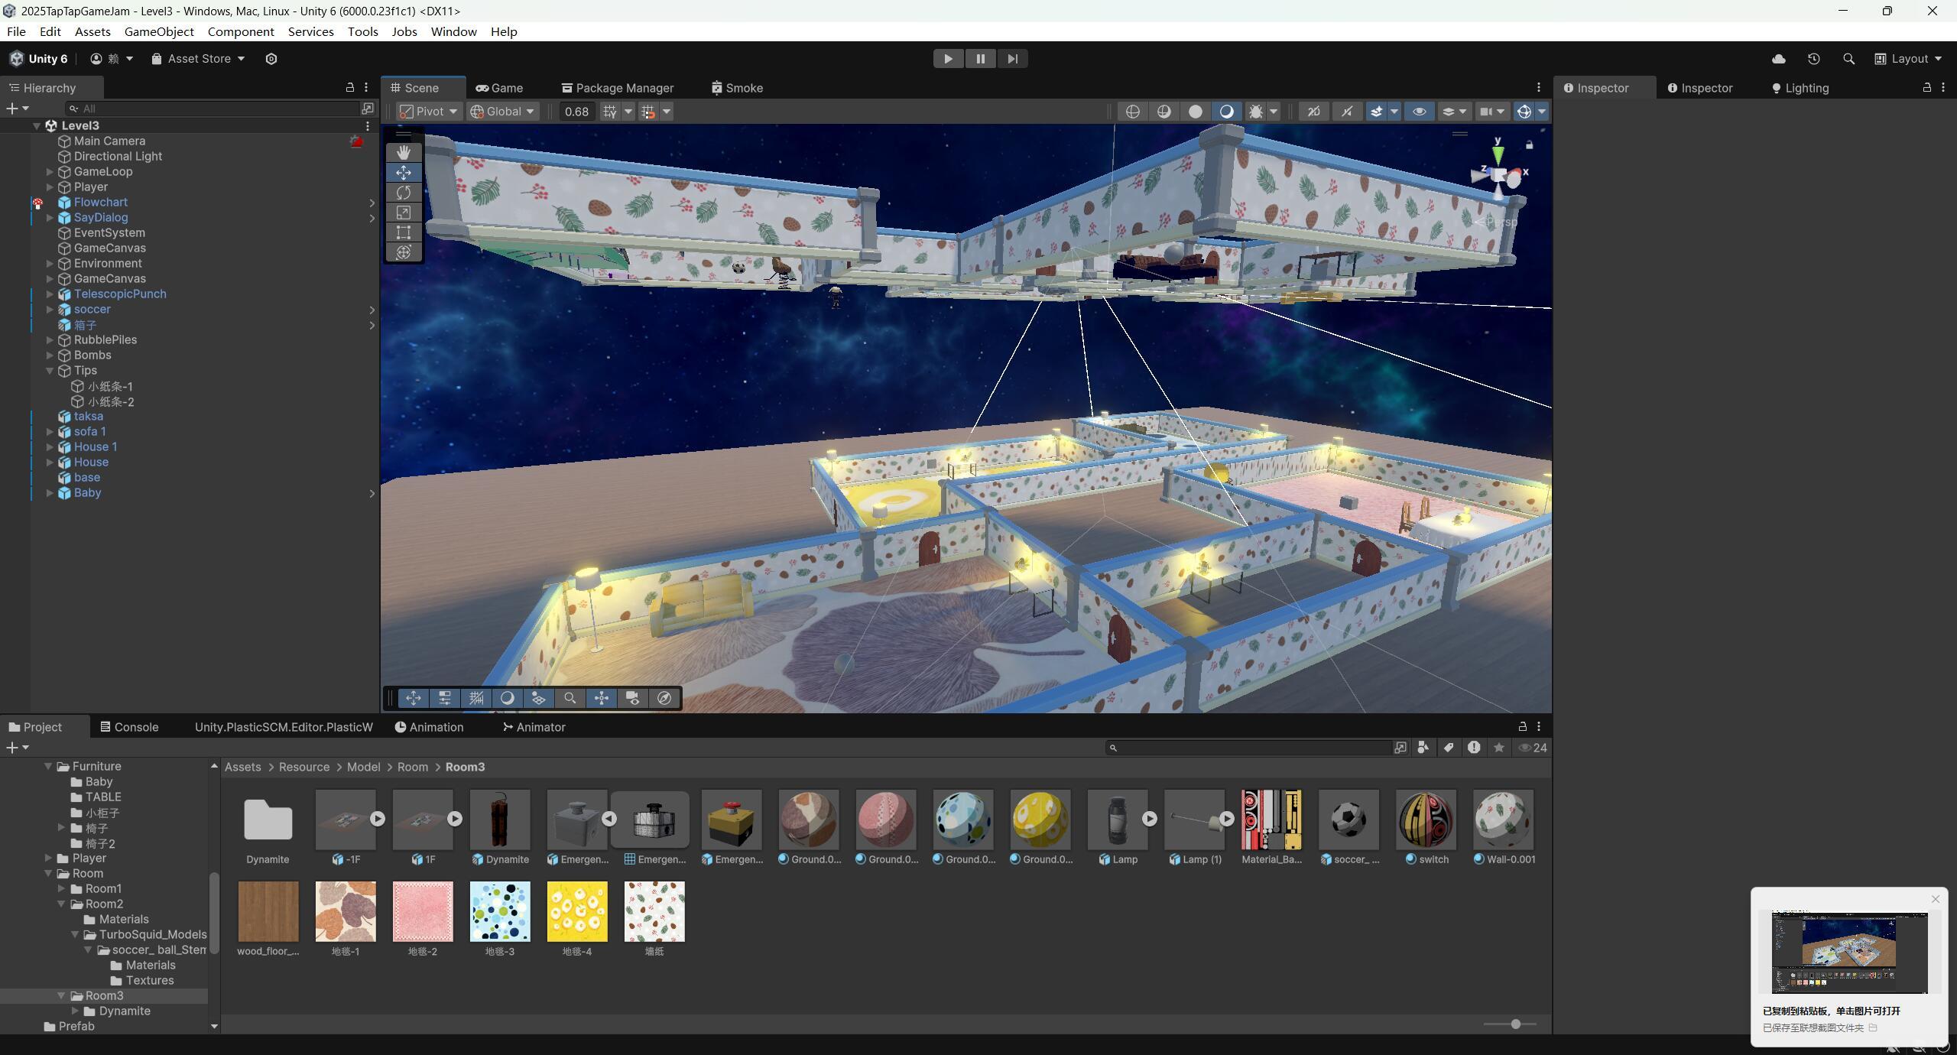
Task: Click the Step frame button
Action: pos(1012,59)
